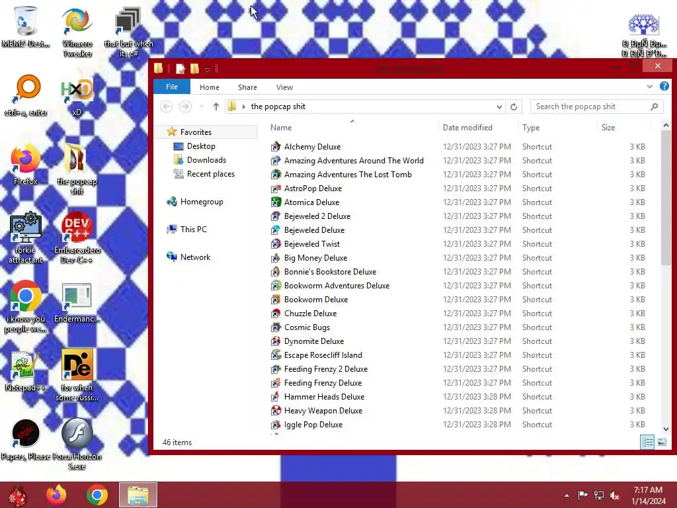Refresh the popcap folder view
The width and height of the screenshot is (677, 508).
point(513,106)
